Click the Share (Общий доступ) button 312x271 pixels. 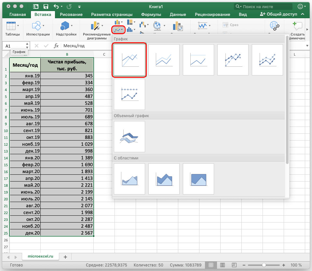coord(278,14)
